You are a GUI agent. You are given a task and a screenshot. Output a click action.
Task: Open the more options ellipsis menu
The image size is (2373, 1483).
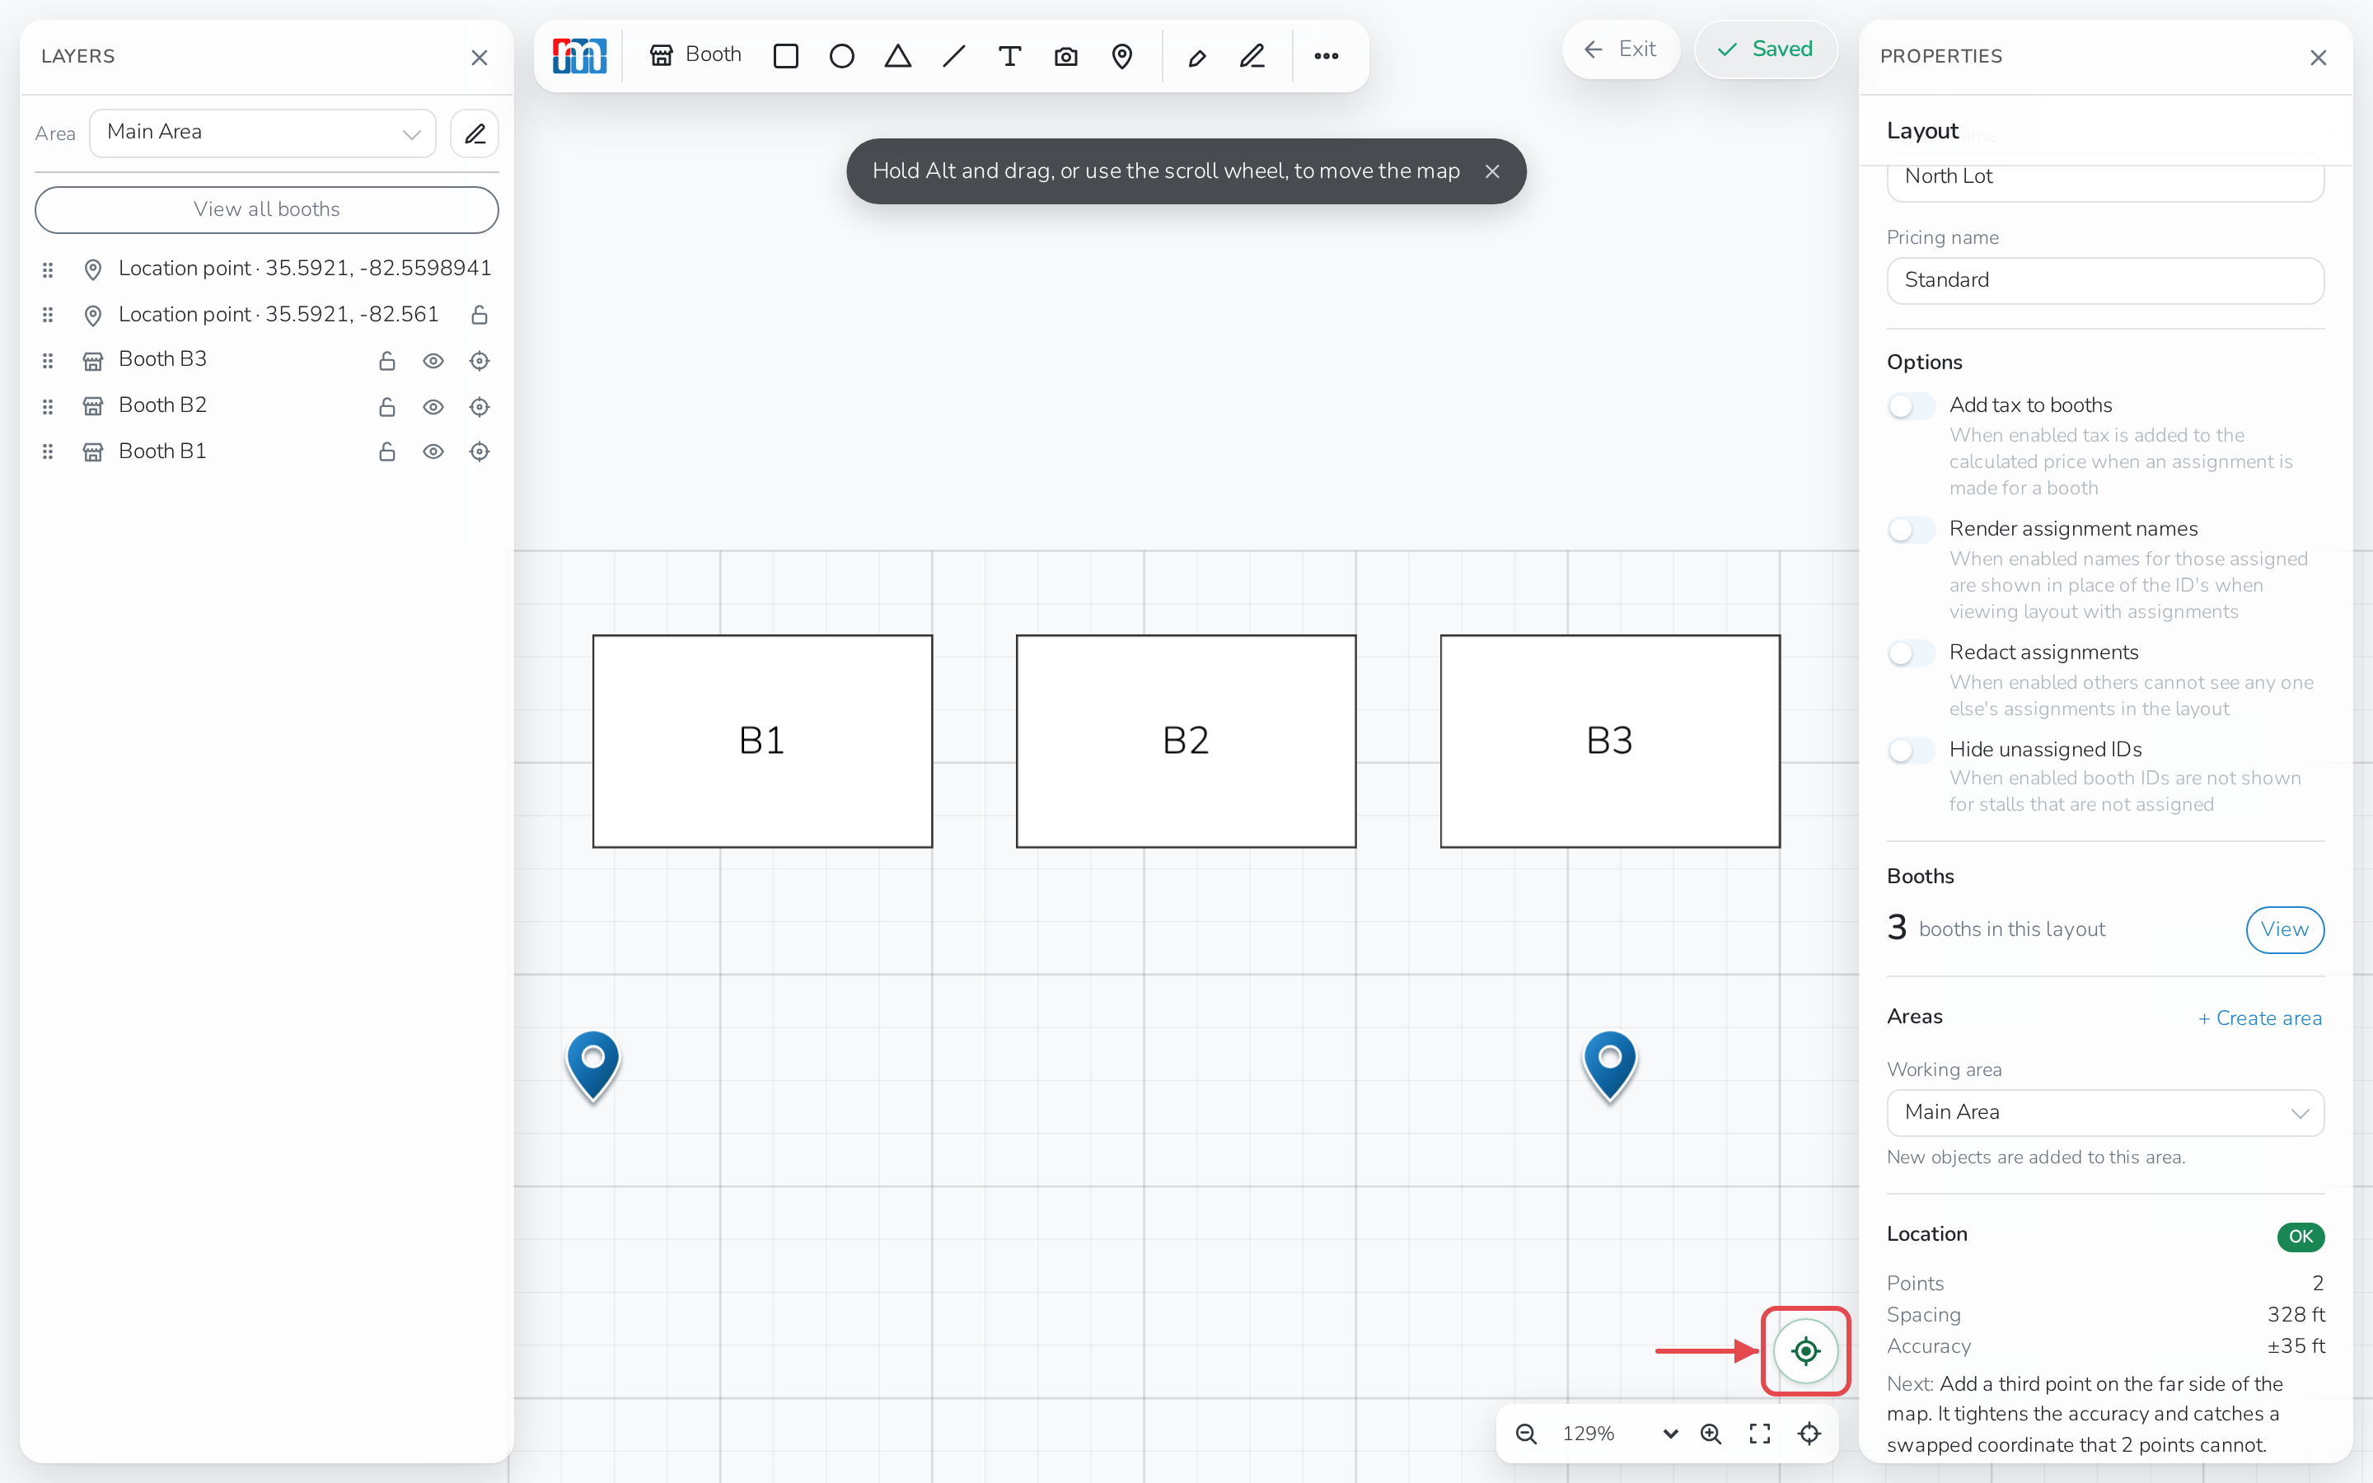point(1326,56)
